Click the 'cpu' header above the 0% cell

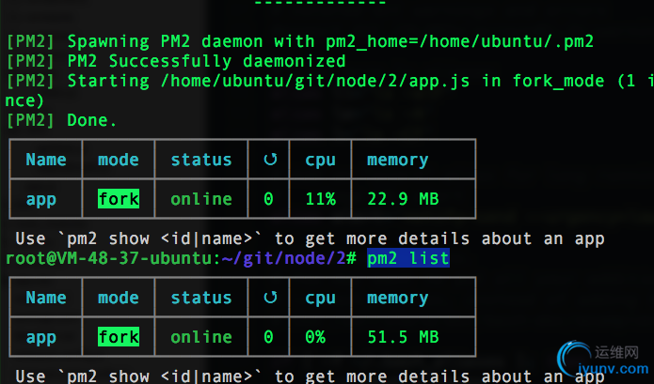pos(320,299)
